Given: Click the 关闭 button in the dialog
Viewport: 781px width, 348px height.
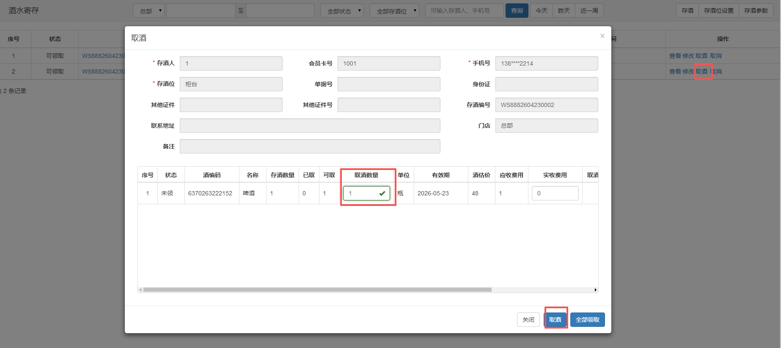Looking at the screenshot, I should click(528, 320).
